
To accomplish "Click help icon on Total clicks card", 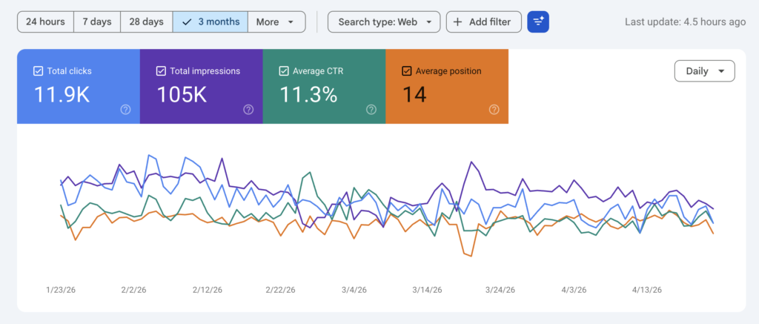I will [125, 109].
